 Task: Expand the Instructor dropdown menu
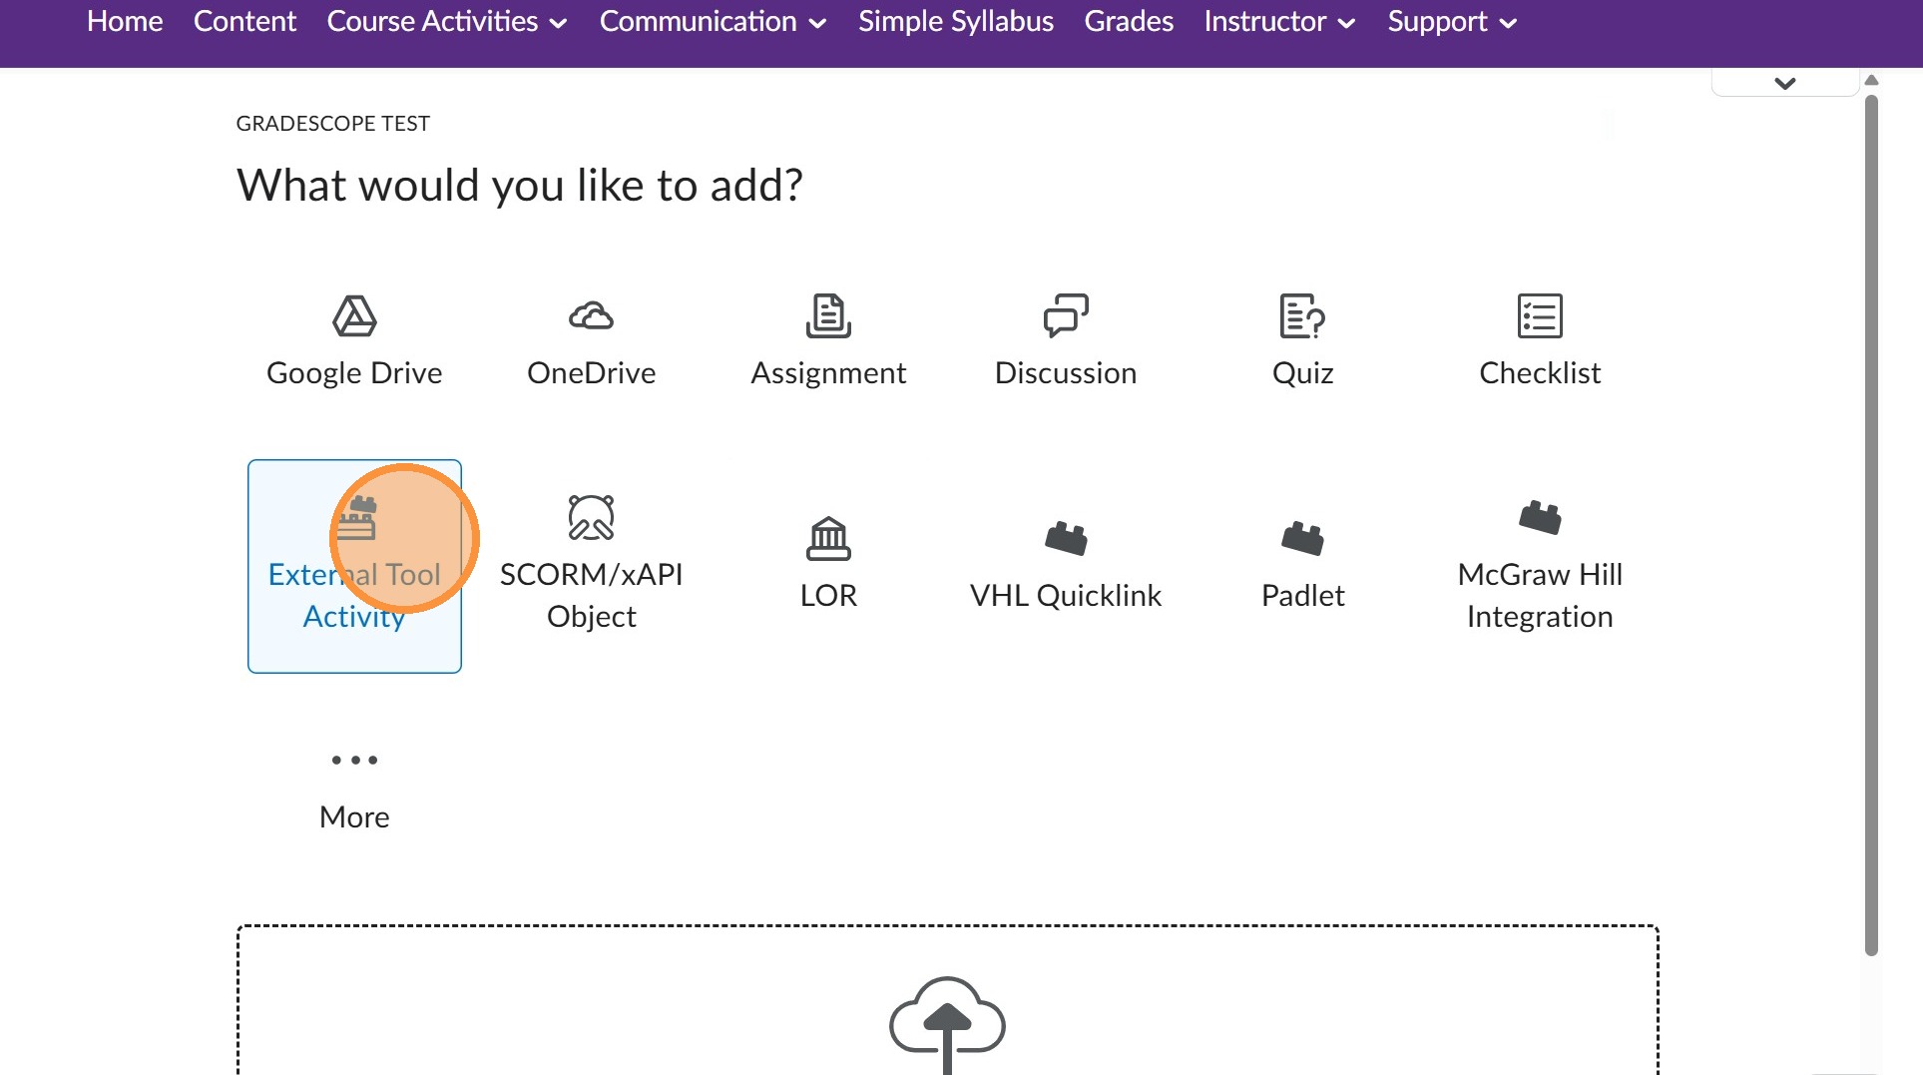1279,22
